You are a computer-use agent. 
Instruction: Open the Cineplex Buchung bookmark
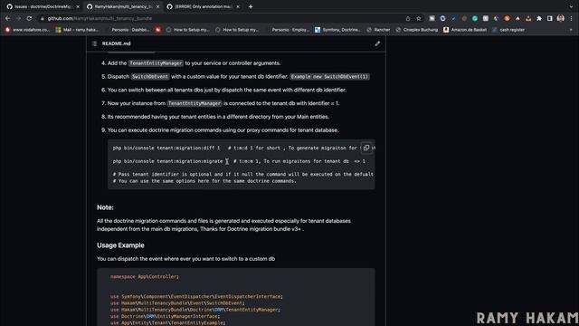pos(416,30)
